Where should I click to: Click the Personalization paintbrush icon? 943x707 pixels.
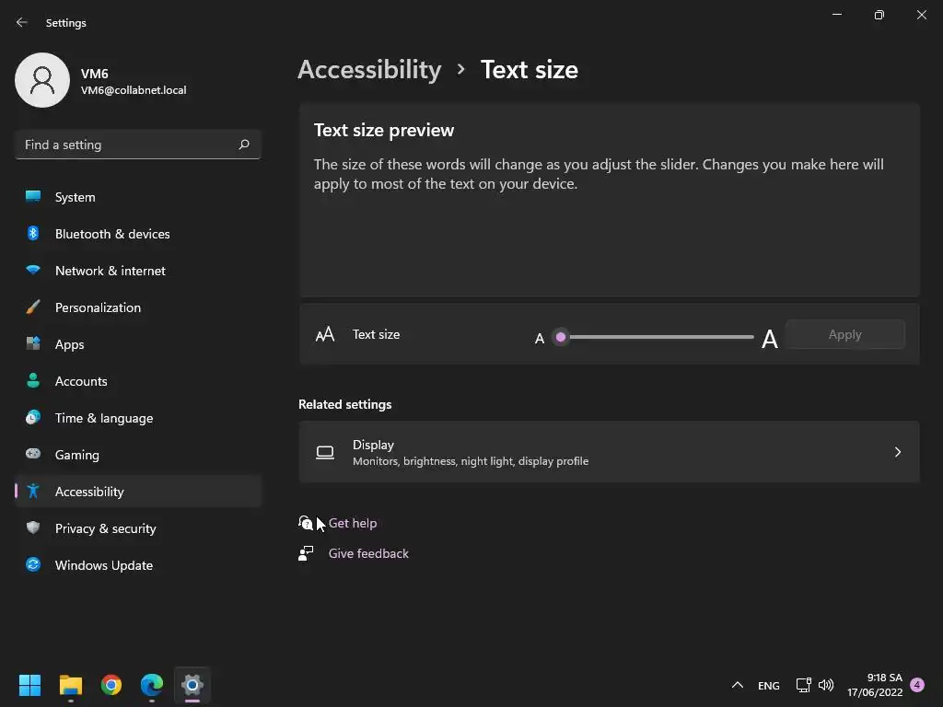pos(33,307)
